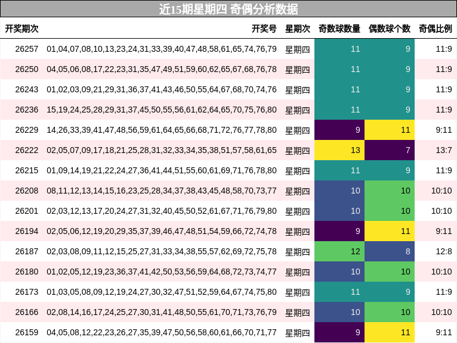The width and height of the screenshot is (457, 343).
Task: Select winning numbers of row 26180
Action: pos(162,272)
